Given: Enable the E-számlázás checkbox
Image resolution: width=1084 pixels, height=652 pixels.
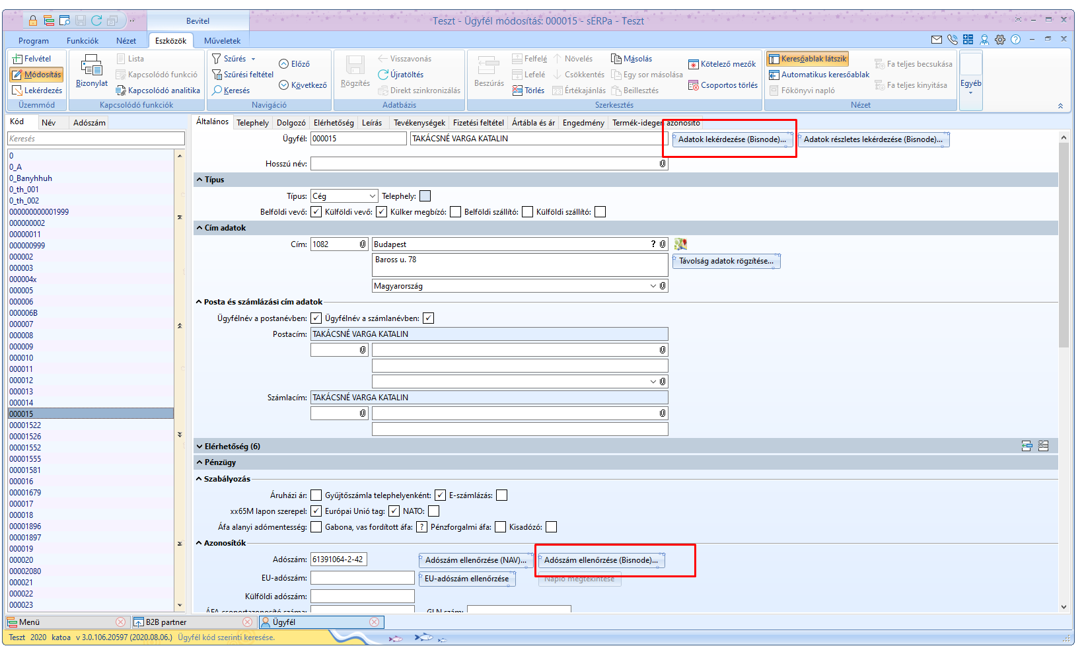Looking at the screenshot, I should [x=501, y=495].
